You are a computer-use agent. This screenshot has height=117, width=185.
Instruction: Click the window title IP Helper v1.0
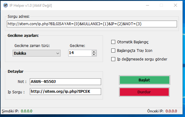coord(21,6)
